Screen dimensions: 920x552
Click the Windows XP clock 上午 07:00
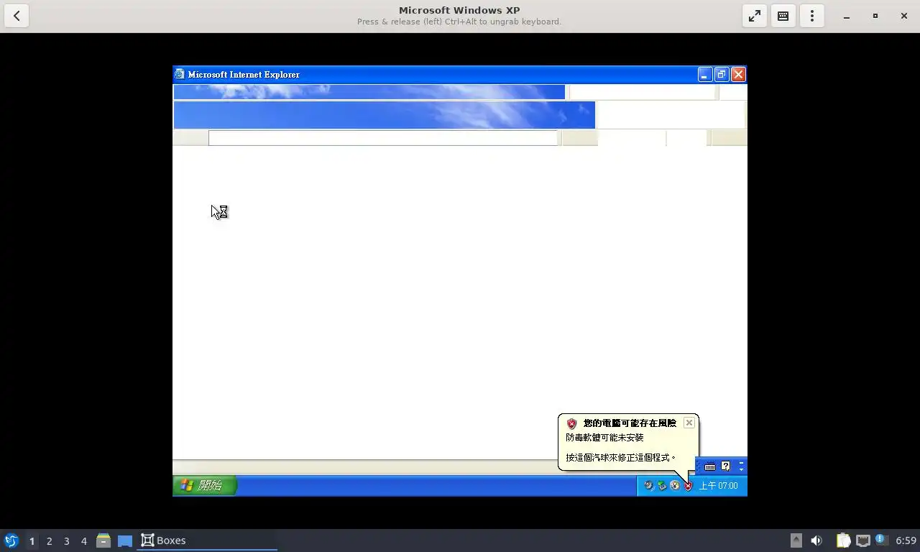point(719,486)
